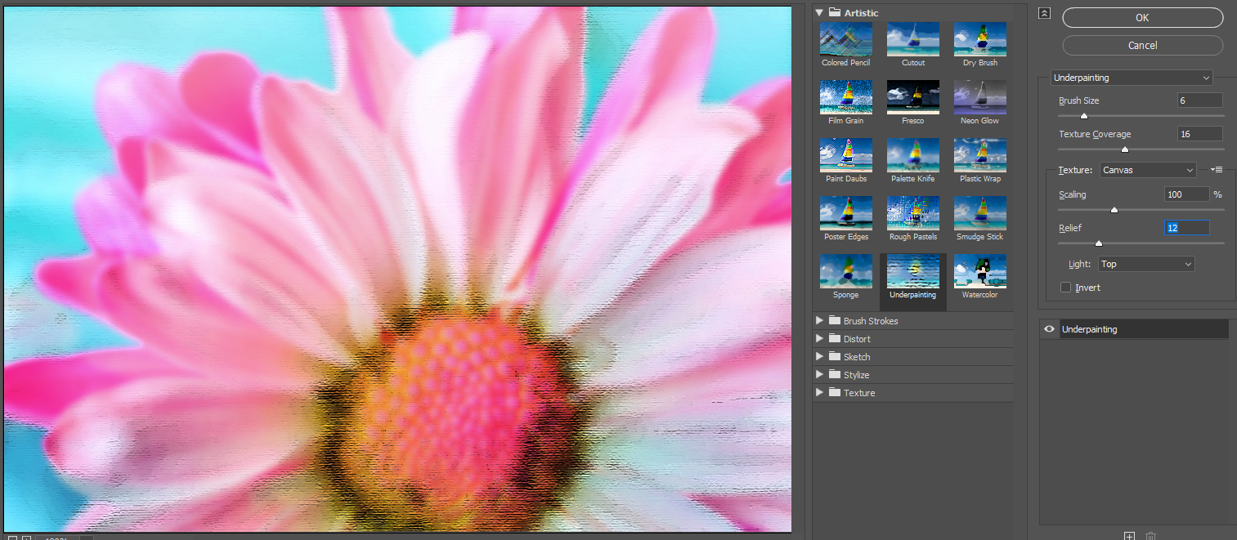Screen dimensions: 1237x540
Task: Add a new effect layer
Action: coord(1130,536)
